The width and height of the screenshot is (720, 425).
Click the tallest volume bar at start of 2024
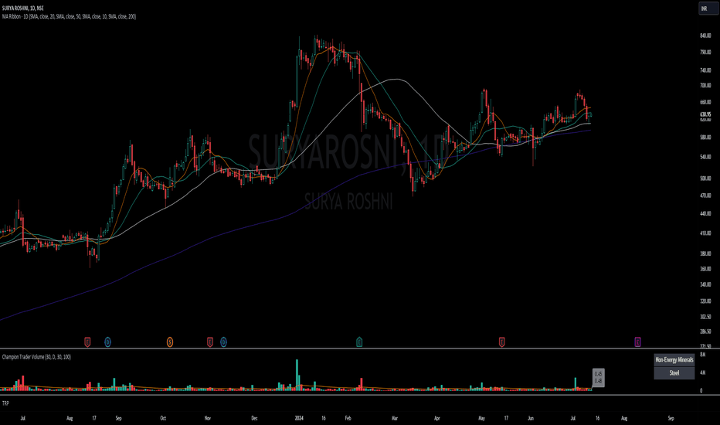click(297, 375)
